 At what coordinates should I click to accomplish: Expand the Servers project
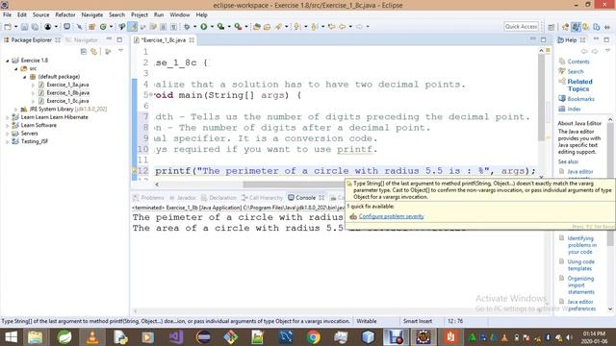[x=7, y=134]
